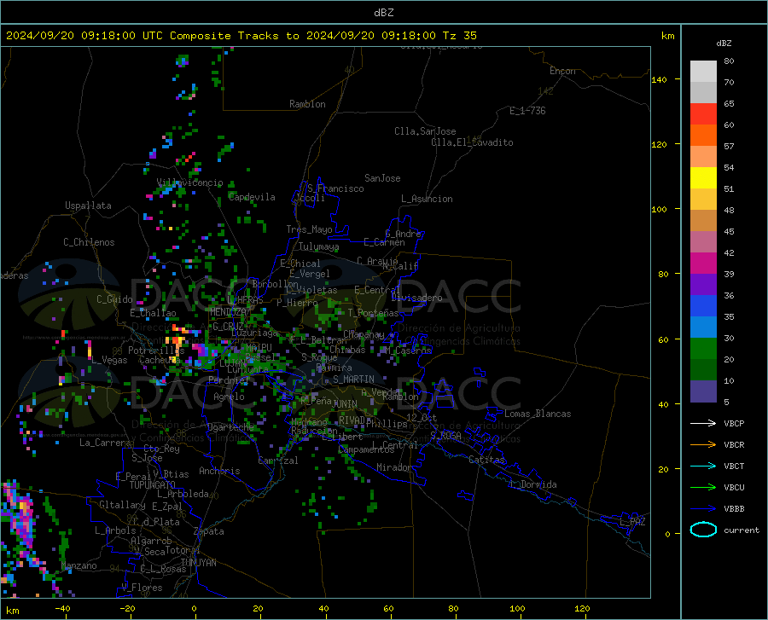The image size is (768, 620).
Task: Click the 'L_PAZ' map label
Action: pyautogui.click(x=632, y=522)
